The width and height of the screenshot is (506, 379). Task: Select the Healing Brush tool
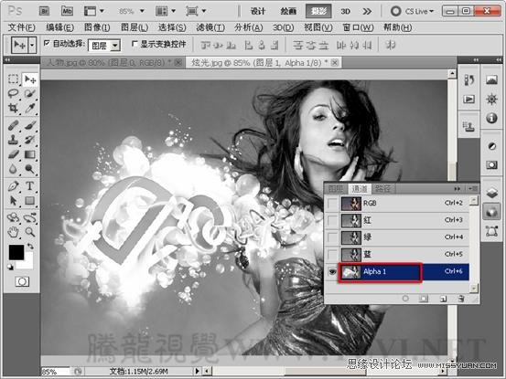[13, 125]
